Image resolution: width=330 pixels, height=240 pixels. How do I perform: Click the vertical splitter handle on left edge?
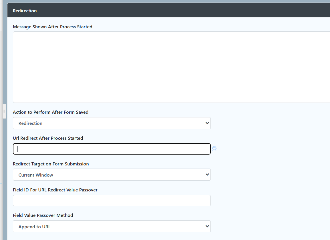pos(4,111)
